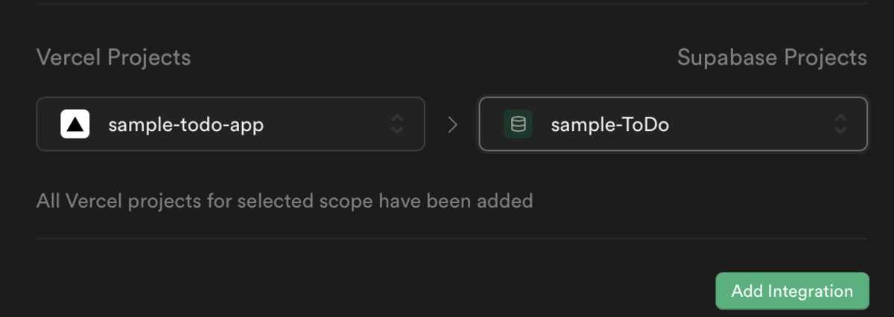894x317 pixels.
Task: Open the Vercel project dropdown
Action: [x=230, y=124]
